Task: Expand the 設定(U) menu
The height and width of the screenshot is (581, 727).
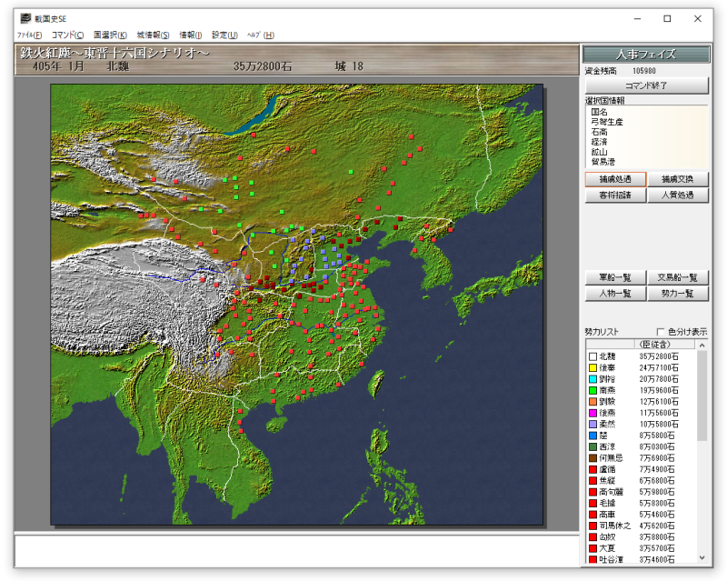Action: pos(224,35)
